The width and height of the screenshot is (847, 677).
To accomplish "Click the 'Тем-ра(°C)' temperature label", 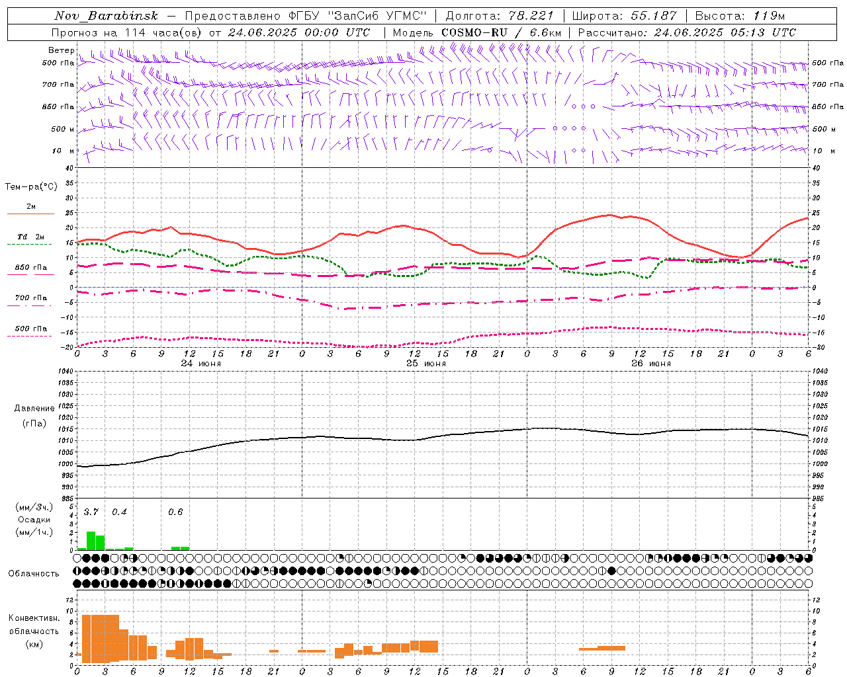I will pyautogui.click(x=31, y=187).
